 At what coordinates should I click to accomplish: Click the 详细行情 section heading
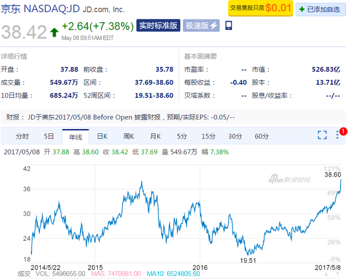point(14,56)
